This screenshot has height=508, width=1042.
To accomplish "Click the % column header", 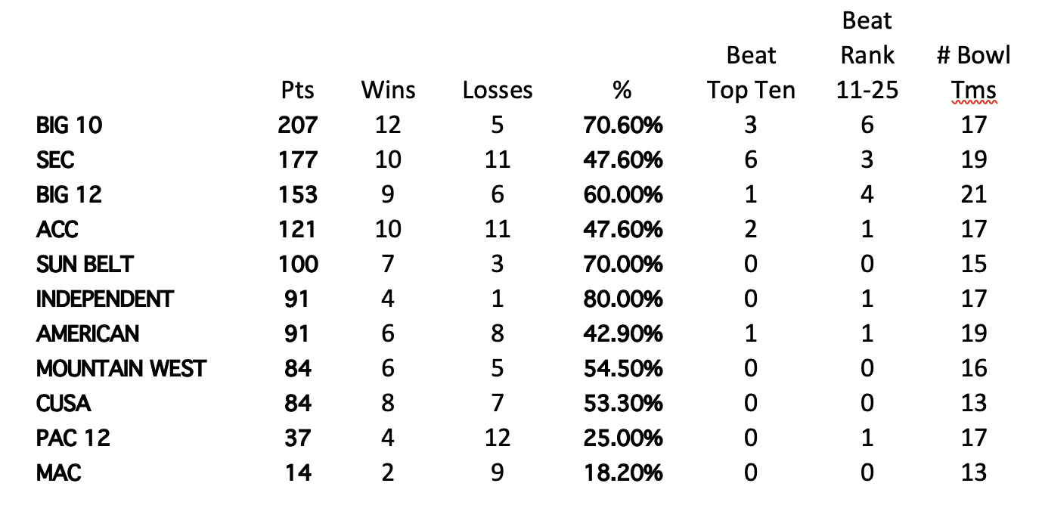I will tap(622, 91).
